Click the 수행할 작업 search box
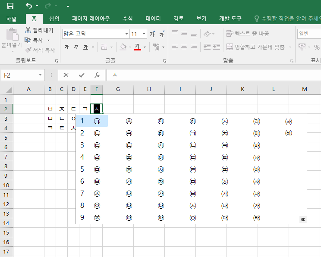The image size is (321, 257). 287,19
